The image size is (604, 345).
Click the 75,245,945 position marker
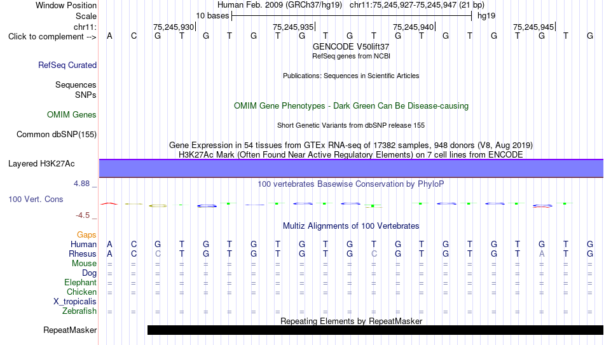(533, 27)
